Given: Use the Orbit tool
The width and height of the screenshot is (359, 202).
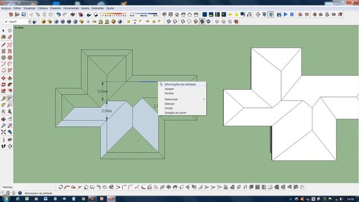Looking at the screenshot, I should pos(3,120).
